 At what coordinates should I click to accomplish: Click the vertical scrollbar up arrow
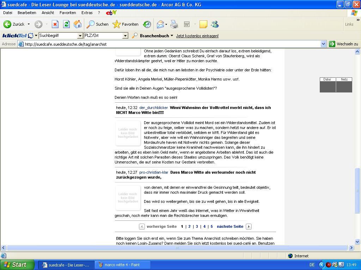tap(357, 51)
